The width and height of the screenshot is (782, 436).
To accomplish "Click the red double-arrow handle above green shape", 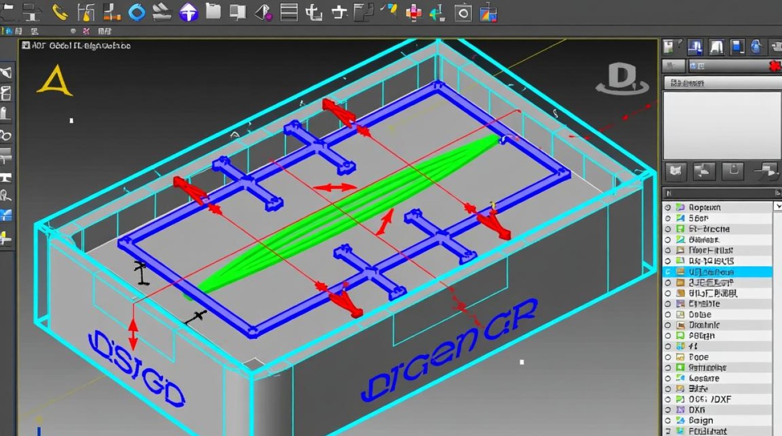I will [335, 187].
